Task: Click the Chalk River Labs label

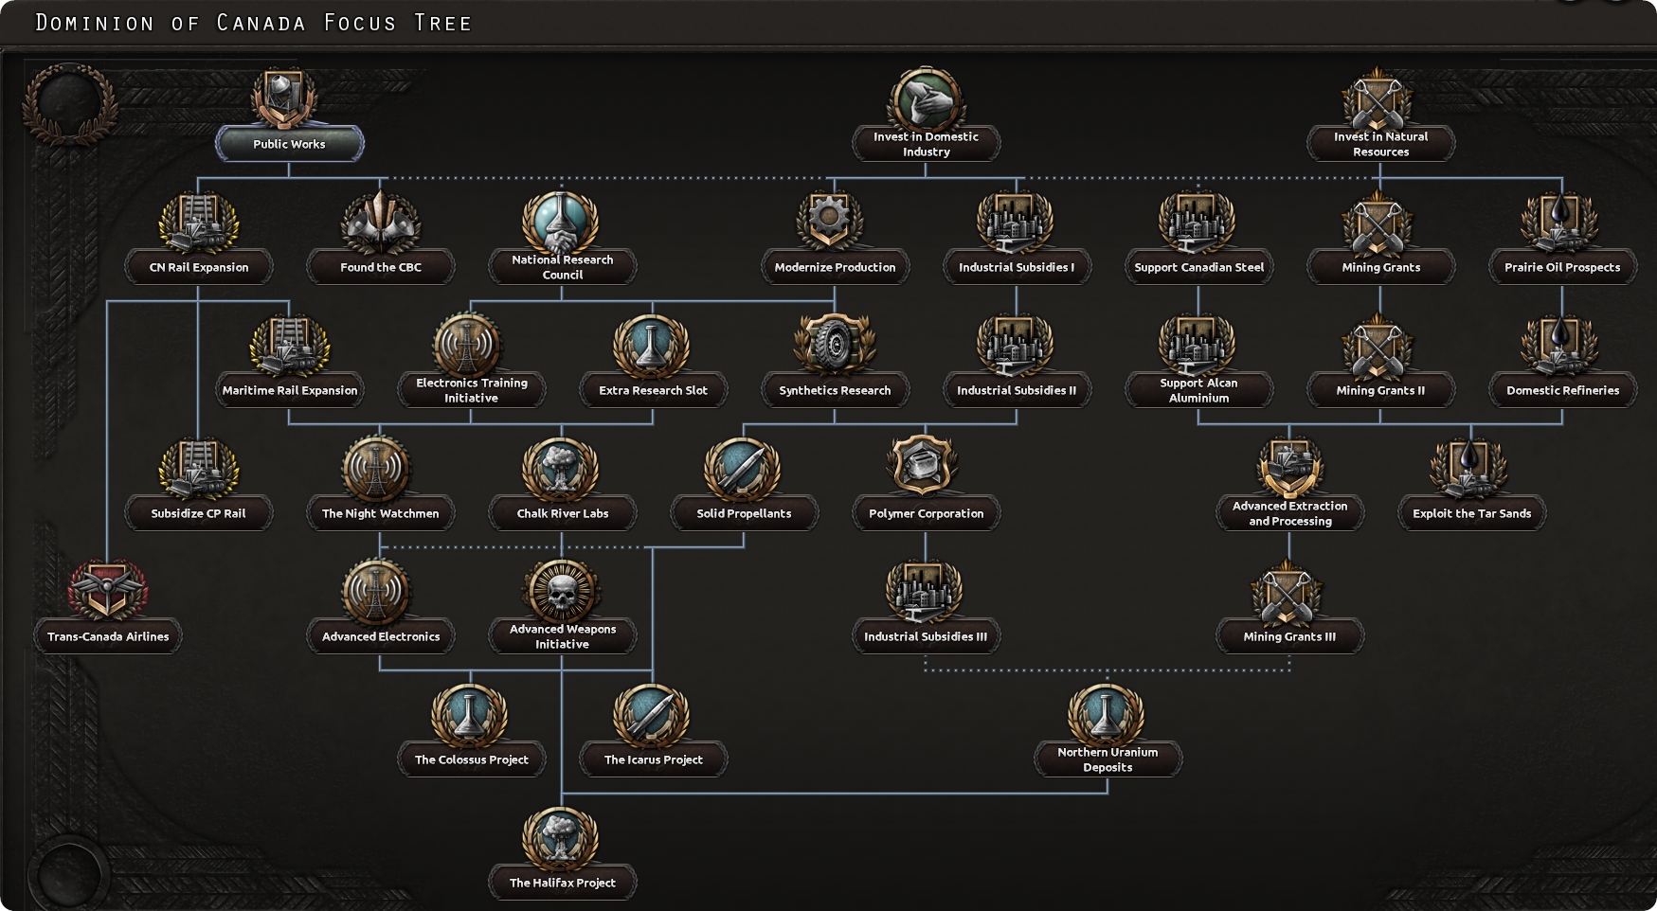Action: [x=563, y=513]
